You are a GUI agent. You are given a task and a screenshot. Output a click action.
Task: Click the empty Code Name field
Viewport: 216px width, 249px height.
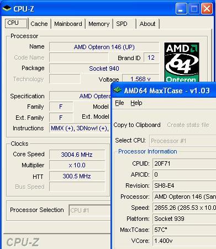click(x=79, y=57)
